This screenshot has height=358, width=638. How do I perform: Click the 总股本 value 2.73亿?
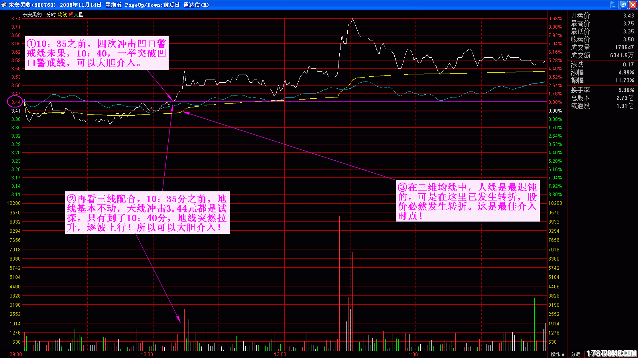(625, 98)
